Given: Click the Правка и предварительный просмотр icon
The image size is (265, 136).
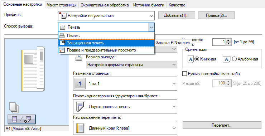Looking at the screenshot, I should [62, 50].
